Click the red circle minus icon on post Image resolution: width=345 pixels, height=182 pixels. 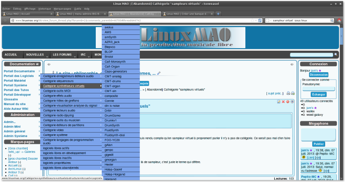(288, 102)
